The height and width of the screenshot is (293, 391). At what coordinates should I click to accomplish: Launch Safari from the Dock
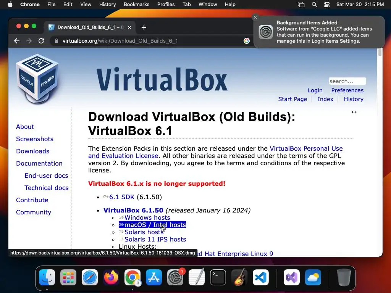point(90,277)
